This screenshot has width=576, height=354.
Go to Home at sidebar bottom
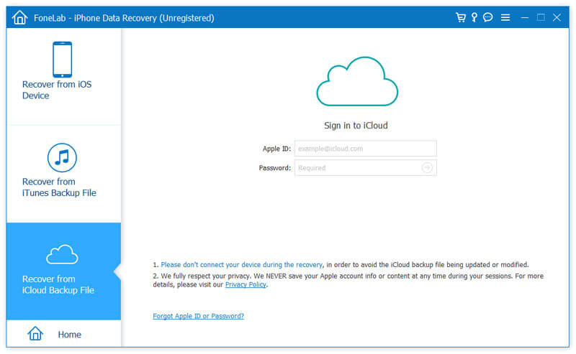coord(63,334)
